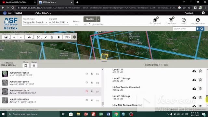Image resolution: width=208 pixels, height=117 pixels.
Task: Zoom to all results button
Action: coord(26,65)
